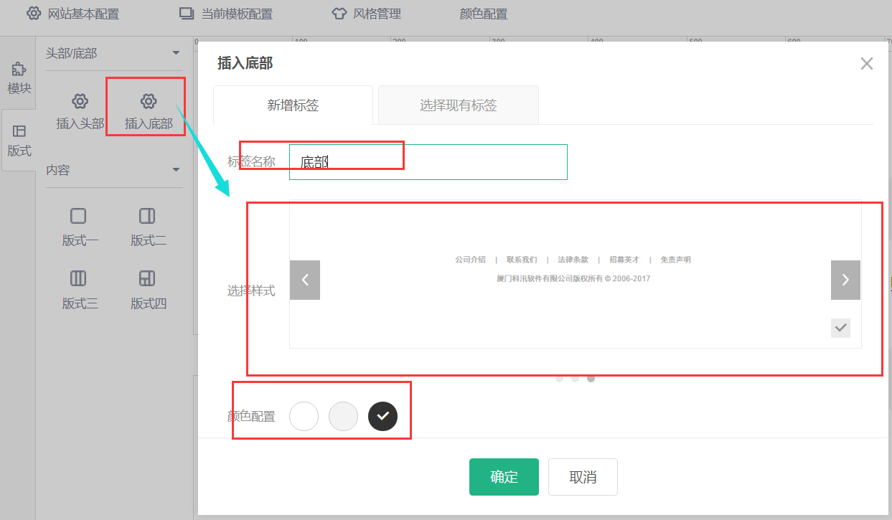
Task: Collapse the 头部/底部 section
Action: pos(175,53)
